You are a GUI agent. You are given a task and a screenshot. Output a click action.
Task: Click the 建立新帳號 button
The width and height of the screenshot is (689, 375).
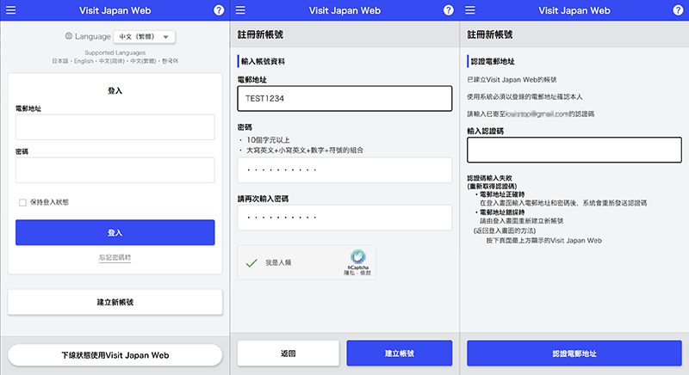coord(115,302)
